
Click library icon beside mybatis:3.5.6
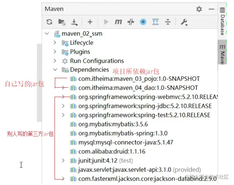(73, 124)
